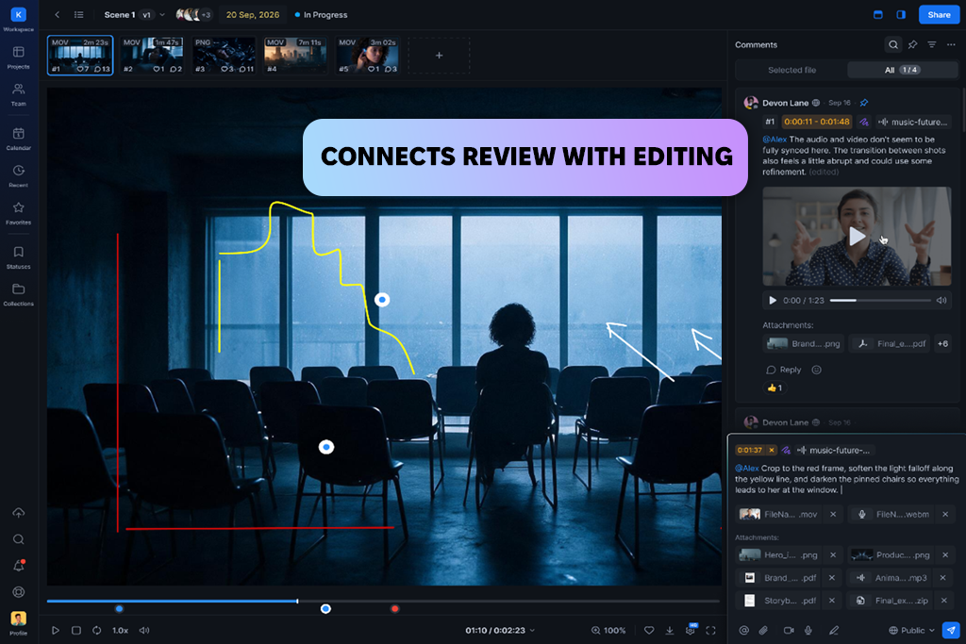Go back with the top-left arrow

[x=57, y=15]
